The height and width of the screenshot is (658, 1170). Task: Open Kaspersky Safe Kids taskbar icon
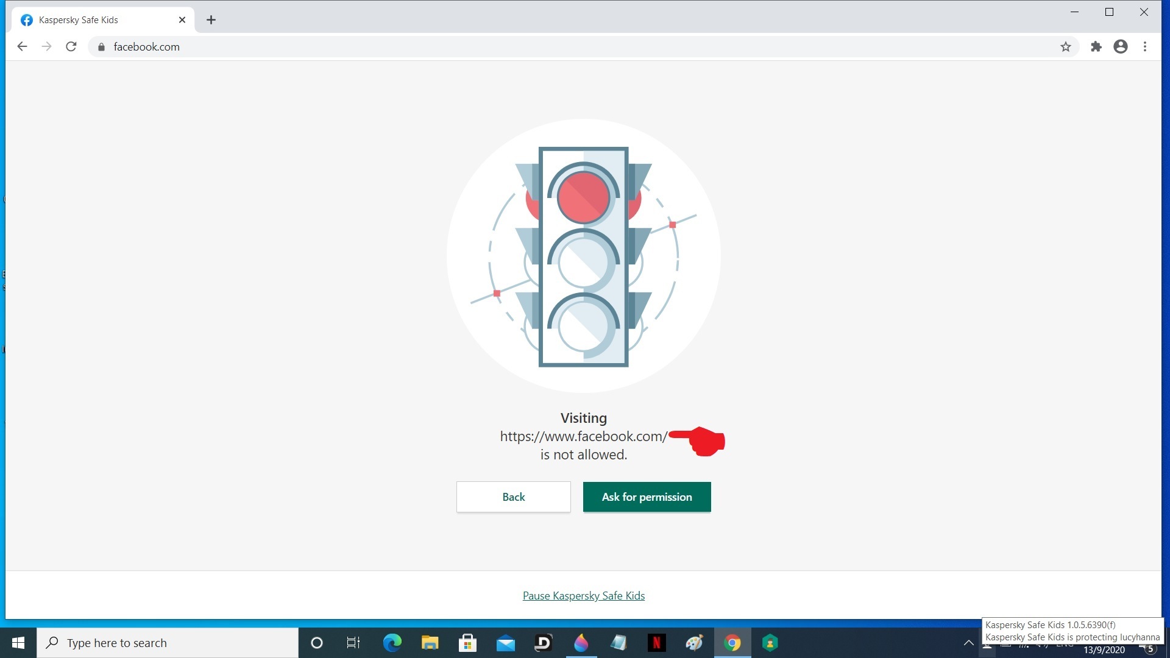click(x=770, y=643)
